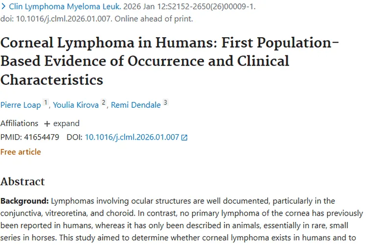
Task: Expand the Affiliations section
Action: coord(66,123)
